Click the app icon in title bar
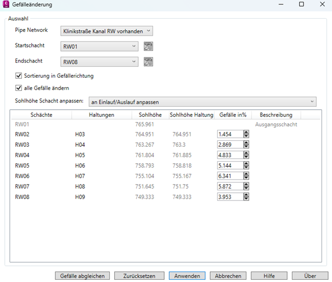Image resolution: width=332 pixels, height=282 pixels. click(5, 4)
